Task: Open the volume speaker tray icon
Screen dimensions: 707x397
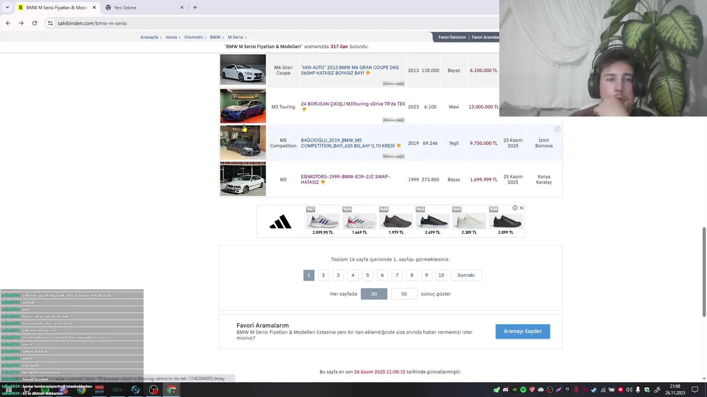Action: [x=629, y=390]
